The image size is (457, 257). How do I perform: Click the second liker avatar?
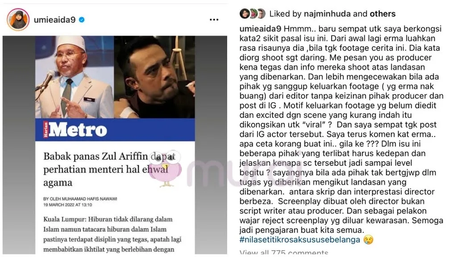pyautogui.click(x=253, y=13)
